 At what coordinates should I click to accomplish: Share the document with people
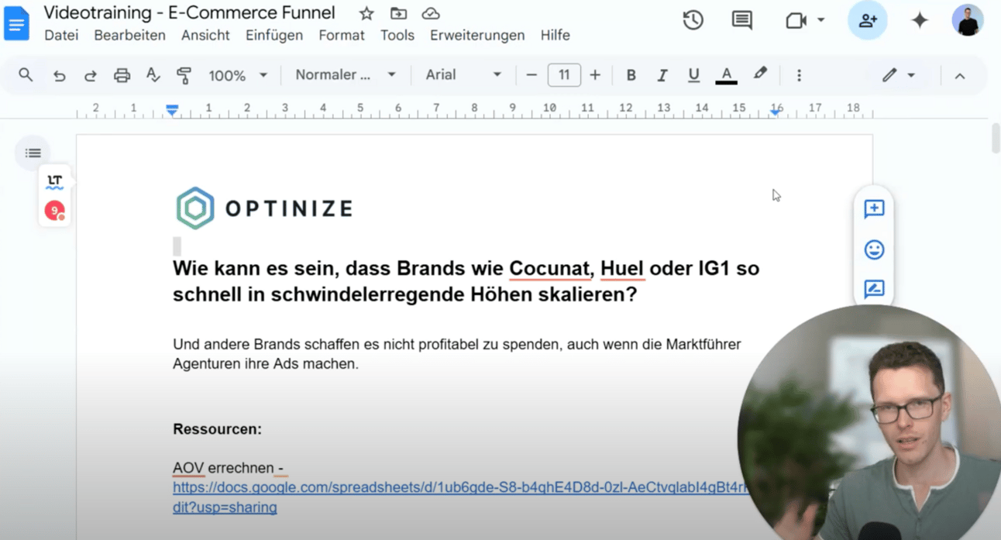tap(868, 21)
